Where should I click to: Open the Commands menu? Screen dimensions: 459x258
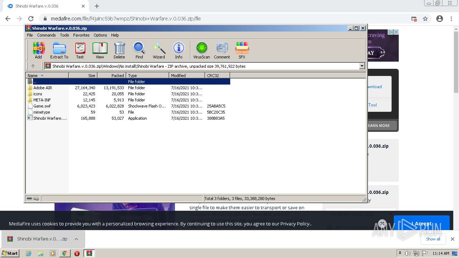tap(46, 35)
